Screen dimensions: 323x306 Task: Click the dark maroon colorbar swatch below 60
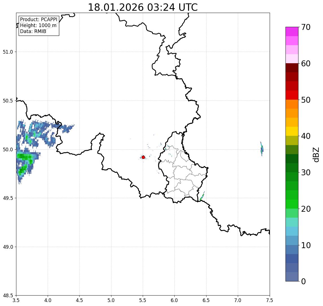(x=292, y=68)
